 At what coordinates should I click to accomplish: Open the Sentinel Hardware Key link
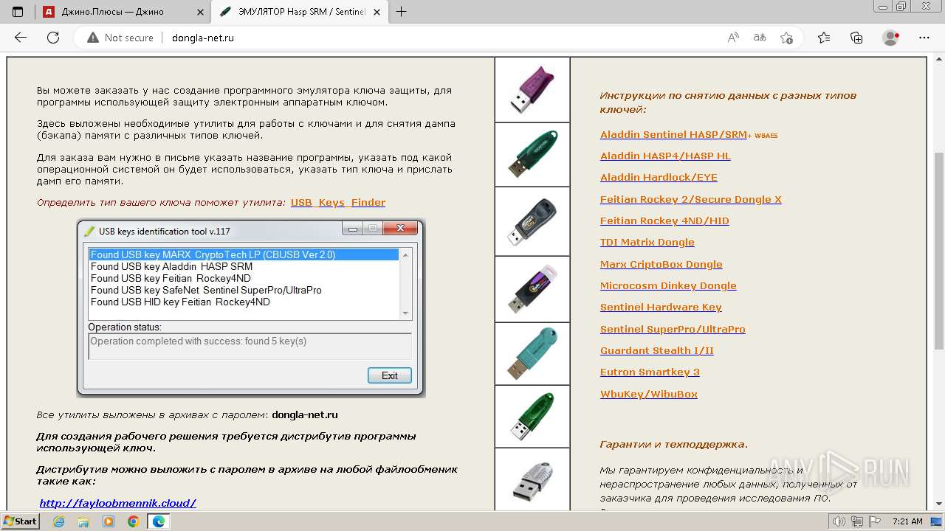tap(661, 308)
